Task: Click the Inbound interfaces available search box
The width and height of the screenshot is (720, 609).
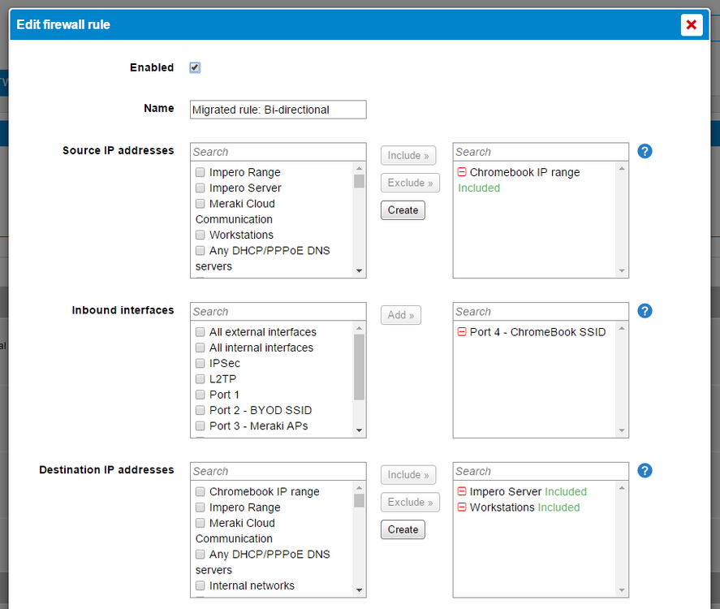Action: (278, 311)
